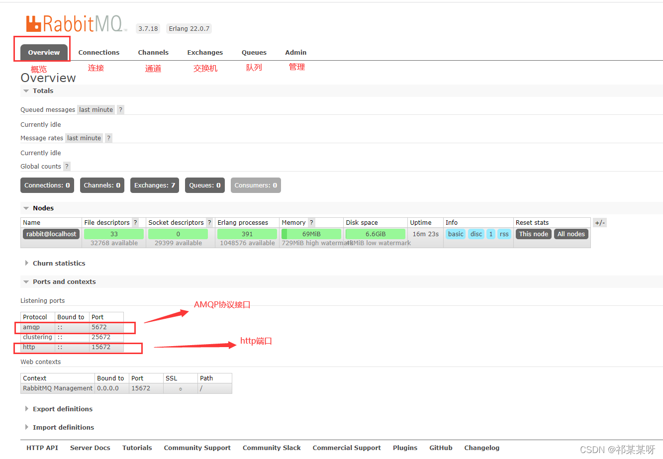
Task: Open the rabbit@localhost node
Action: click(x=51, y=234)
